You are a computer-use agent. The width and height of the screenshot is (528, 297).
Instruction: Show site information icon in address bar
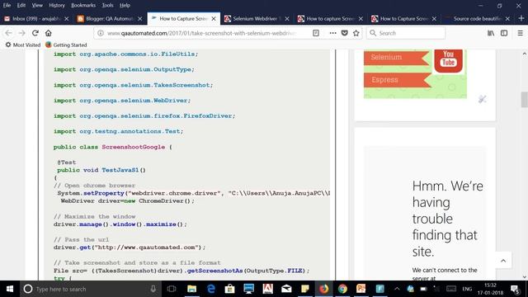click(x=101, y=33)
